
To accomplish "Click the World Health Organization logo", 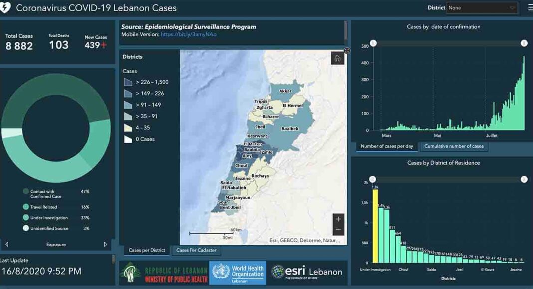I will point(238,273).
